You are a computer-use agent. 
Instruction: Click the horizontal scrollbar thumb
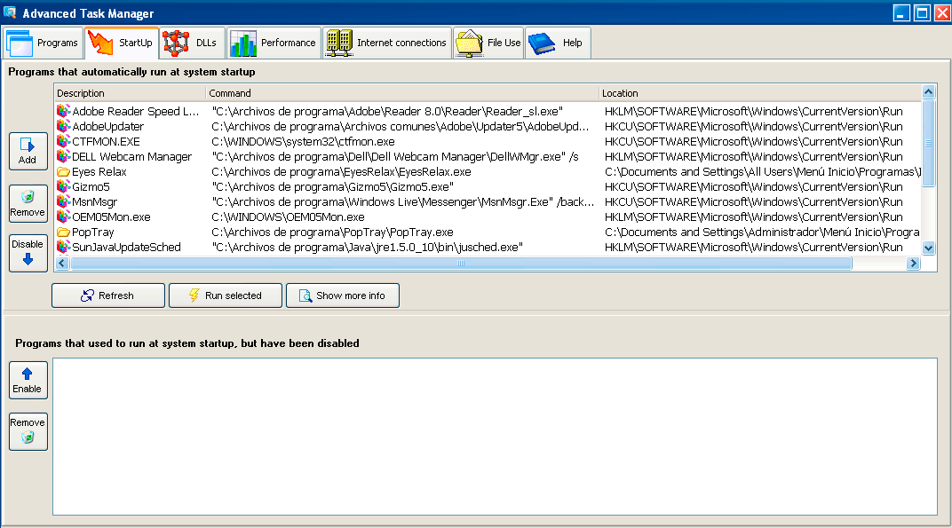click(462, 264)
